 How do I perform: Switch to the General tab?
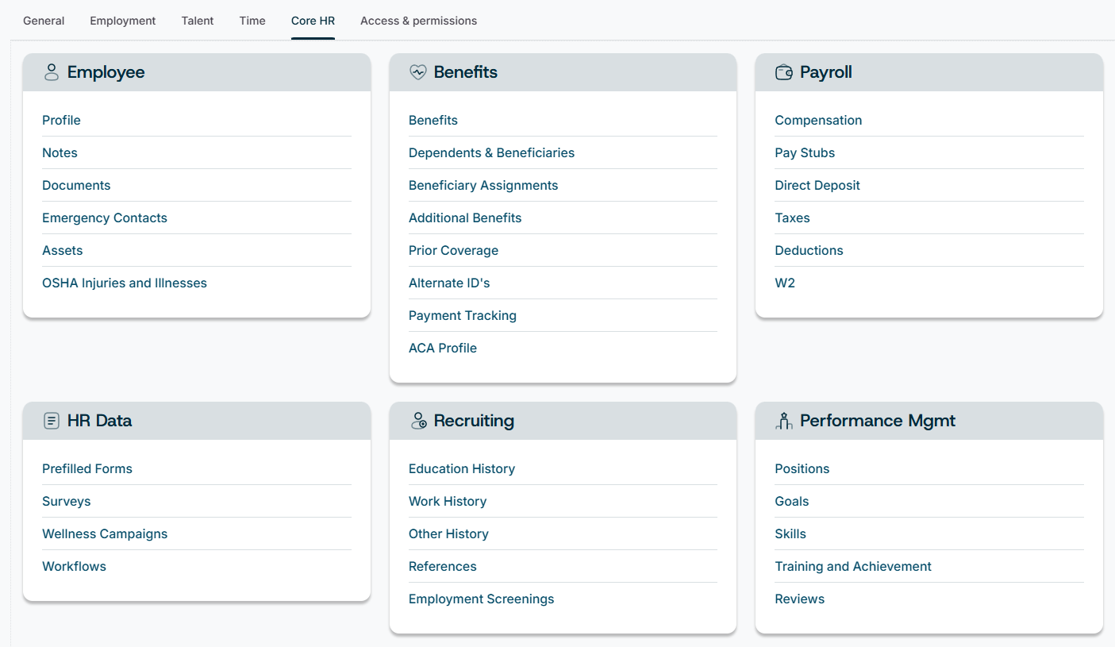pos(44,21)
